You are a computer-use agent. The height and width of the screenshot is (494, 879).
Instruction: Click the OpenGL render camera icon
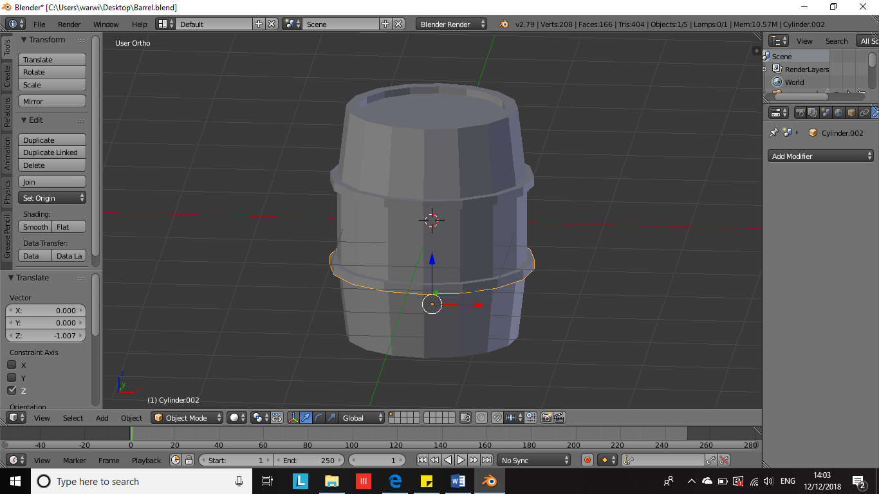click(x=546, y=417)
